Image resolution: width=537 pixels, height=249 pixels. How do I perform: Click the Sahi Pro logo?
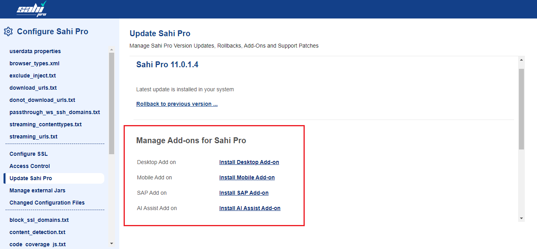(x=32, y=9)
